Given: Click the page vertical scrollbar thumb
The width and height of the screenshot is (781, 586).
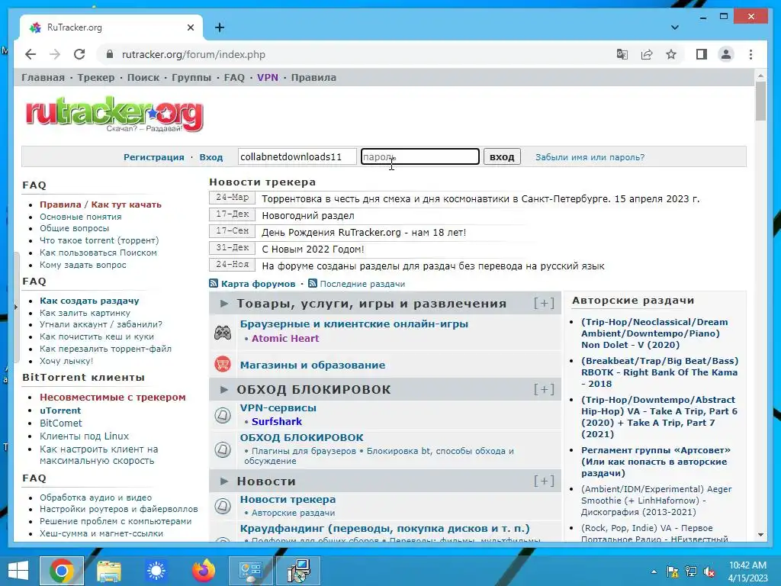Looking at the screenshot, I should tap(760, 101).
